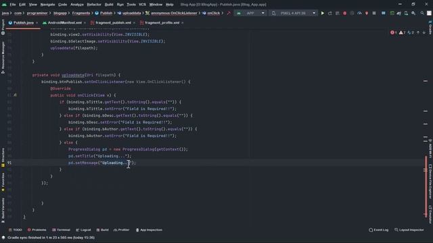This screenshot has width=433, height=243.
Task: Click the uploaddata breadcrumb in navigation bar
Action: [x=129, y=13]
